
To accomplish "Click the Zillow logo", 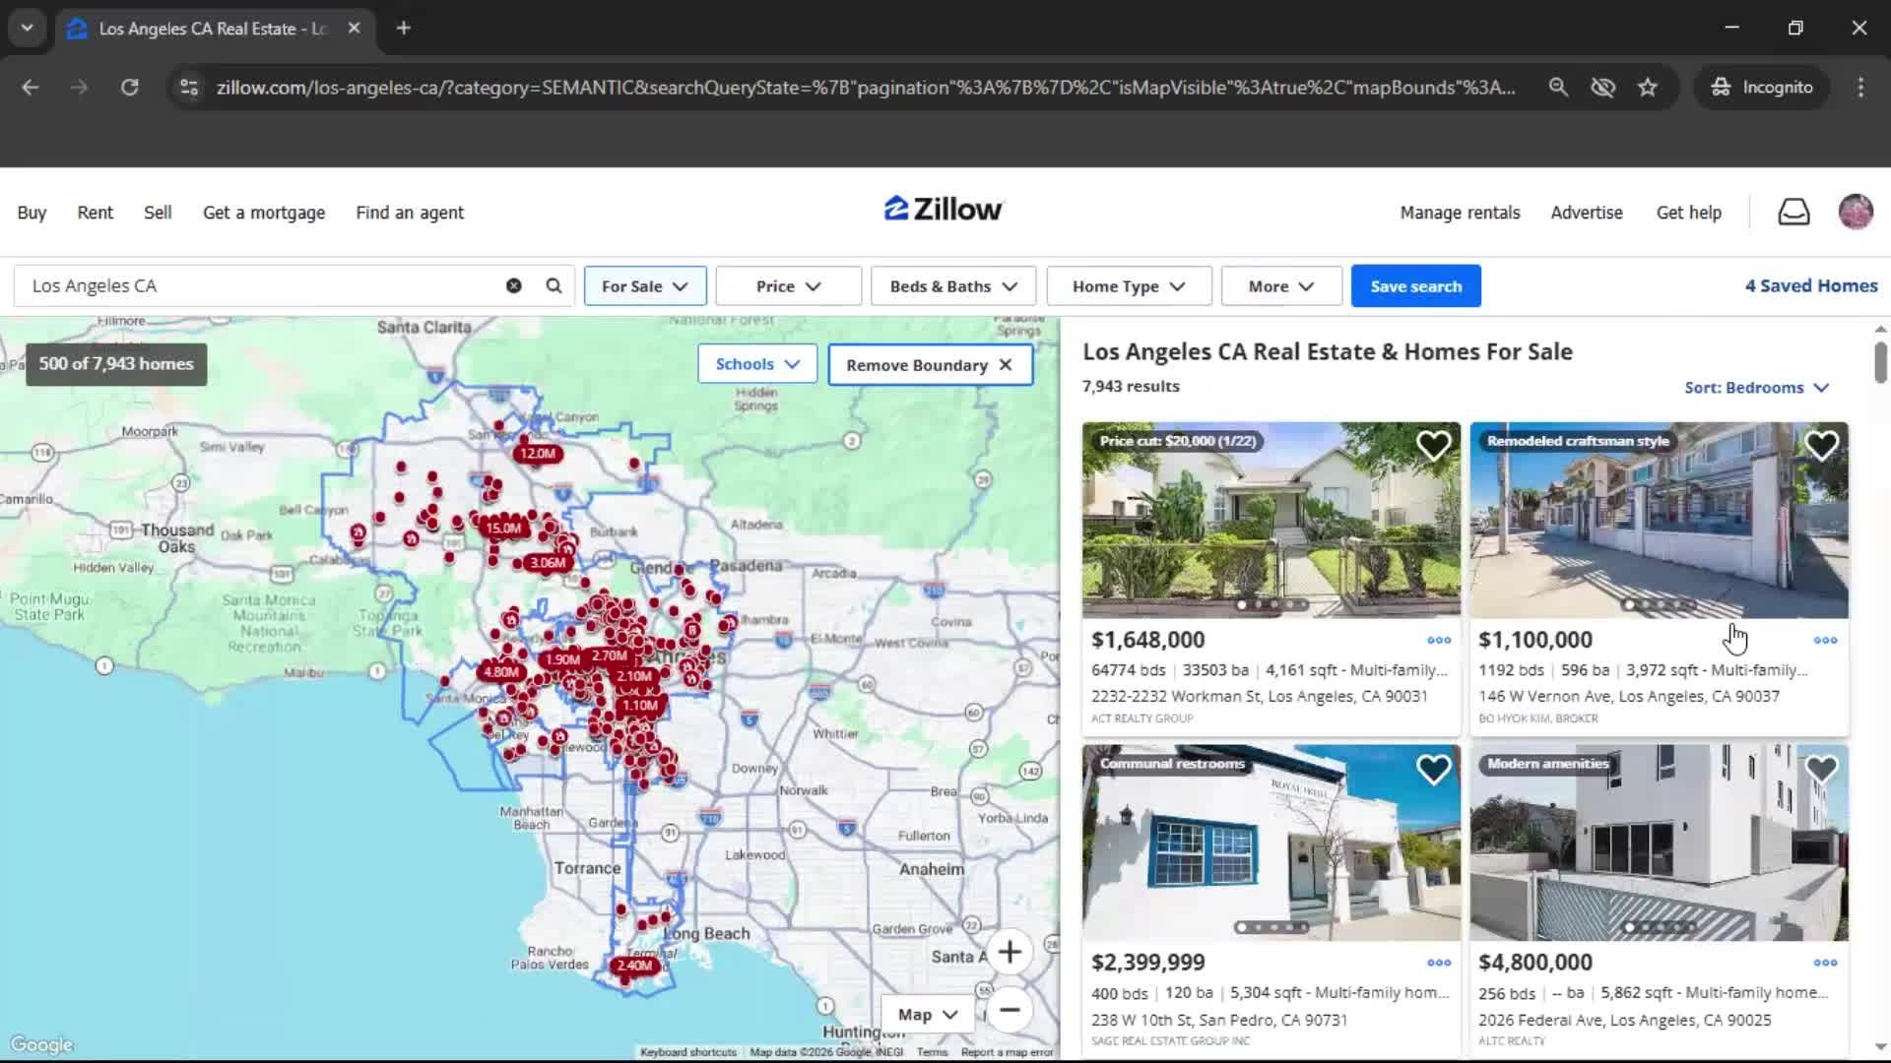I will click(942, 209).
